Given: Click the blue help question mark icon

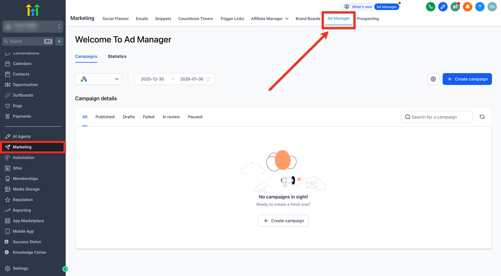Looking at the screenshot, I should pos(480,7).
